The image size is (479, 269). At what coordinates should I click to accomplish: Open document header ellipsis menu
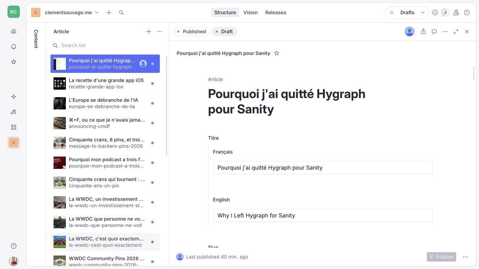445,31
